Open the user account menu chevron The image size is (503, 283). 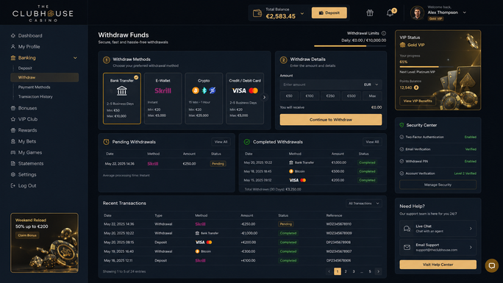coord(464,12)
